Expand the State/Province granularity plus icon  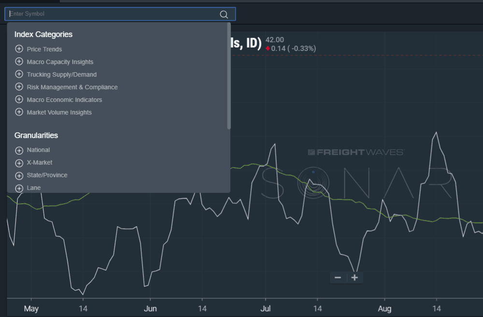coord(19,175)
